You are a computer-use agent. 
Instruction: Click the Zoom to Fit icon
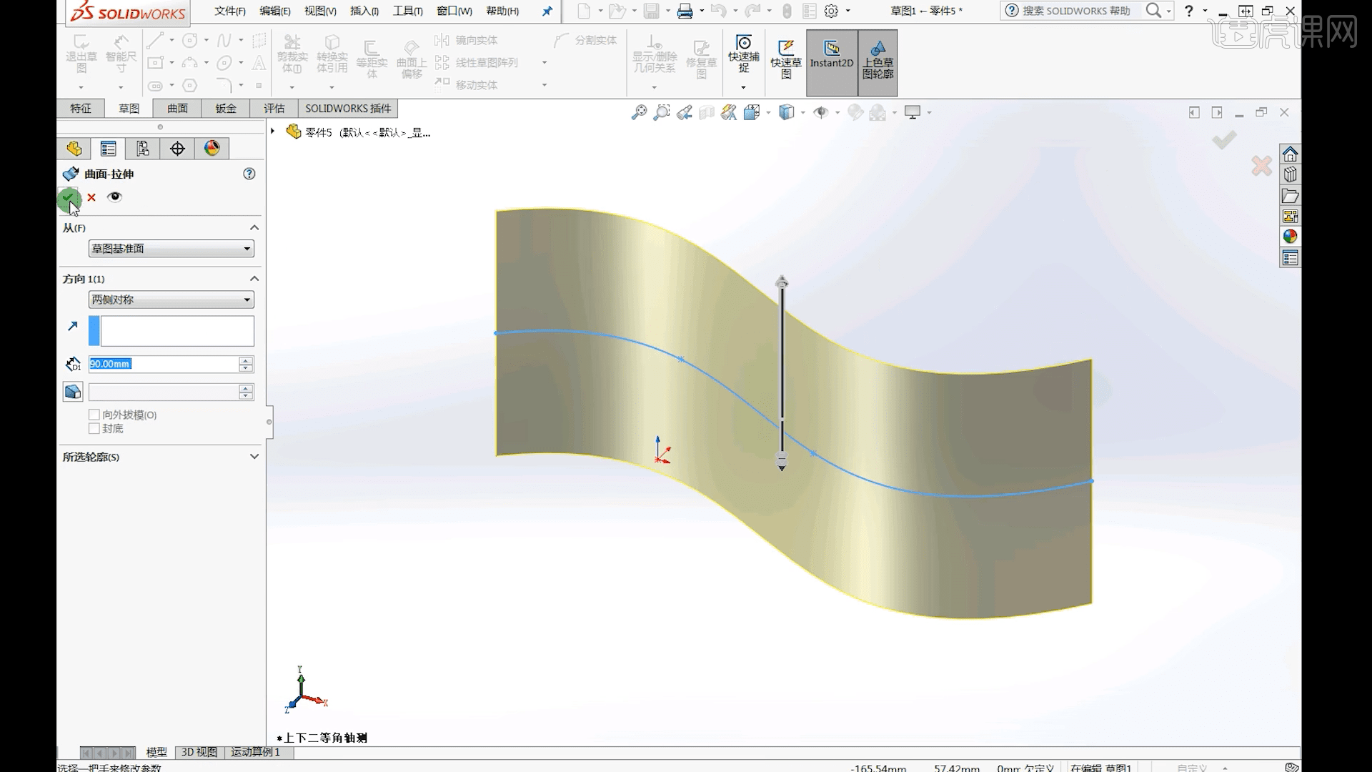click(x=639, y=112)
